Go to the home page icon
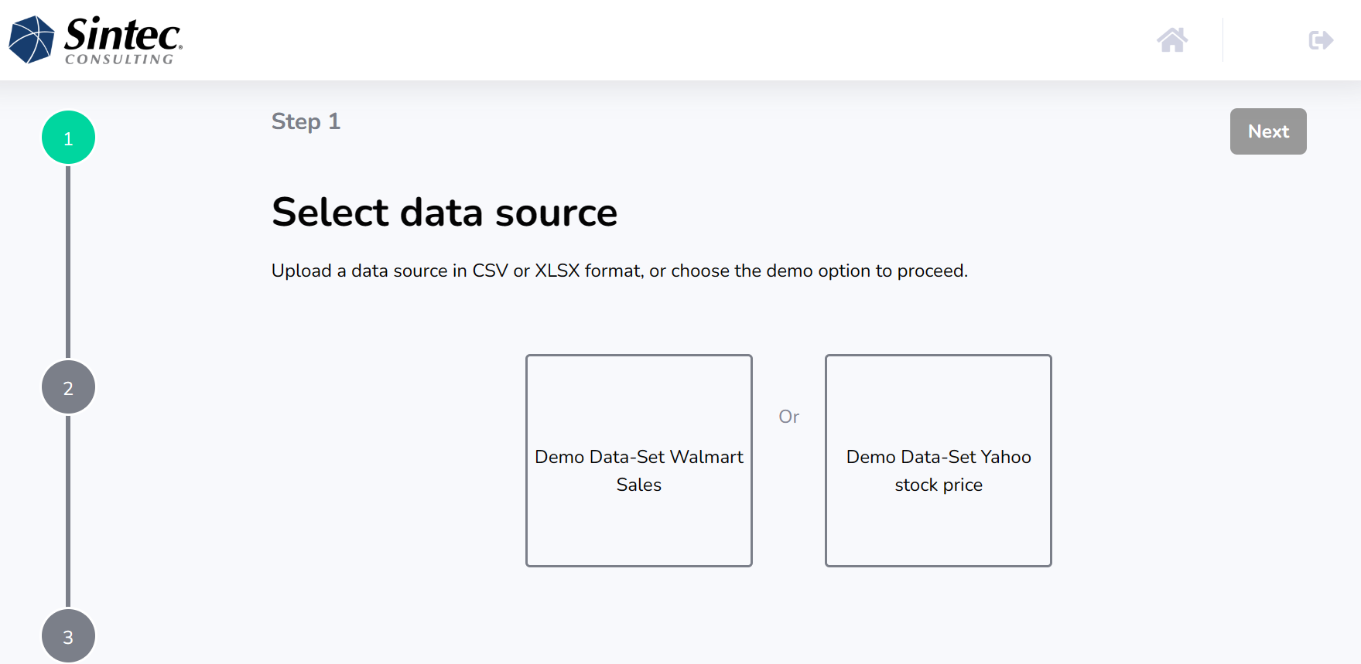The image size is (1361, 664). click(x=1172, y=39)
